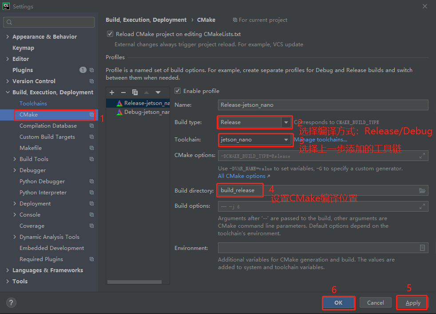This screenshot has width=436, height=314.
Task: Click the project-level icon beside Makefile
Action: (91, 148)
